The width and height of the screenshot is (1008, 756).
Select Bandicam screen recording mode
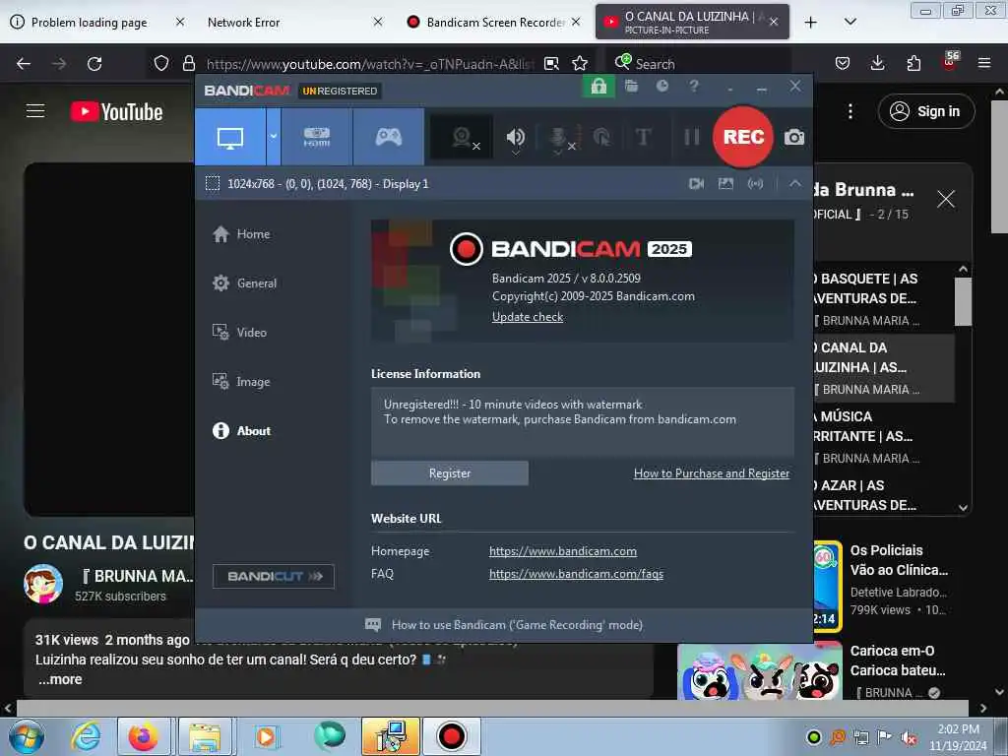click(230, 137)
